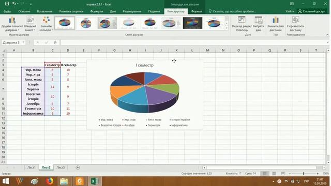Click legend entry Інформатика
This screenshot has width=331, height=186.
click(x=178, y=125)
